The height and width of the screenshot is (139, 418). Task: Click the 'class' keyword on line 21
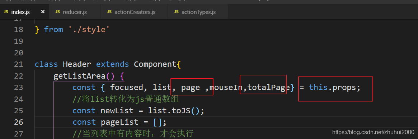click(46, 64)
